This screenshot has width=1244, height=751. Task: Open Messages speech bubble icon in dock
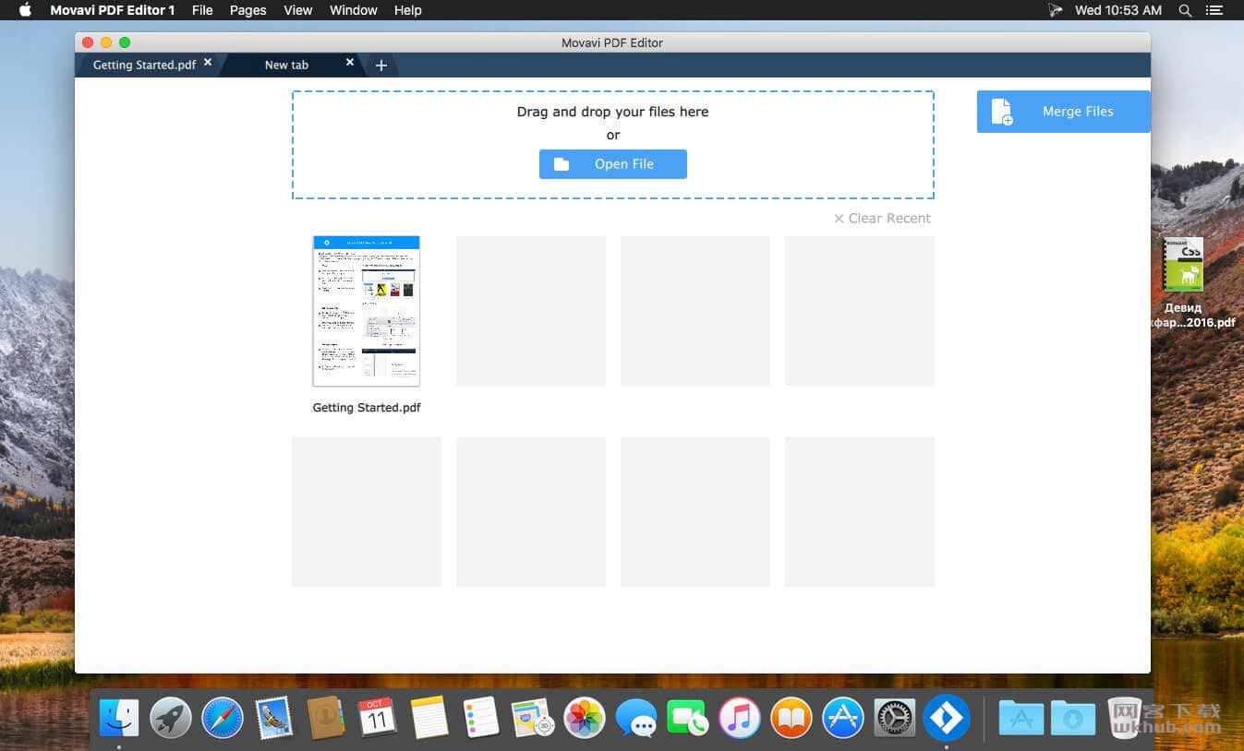click(636, 717)
